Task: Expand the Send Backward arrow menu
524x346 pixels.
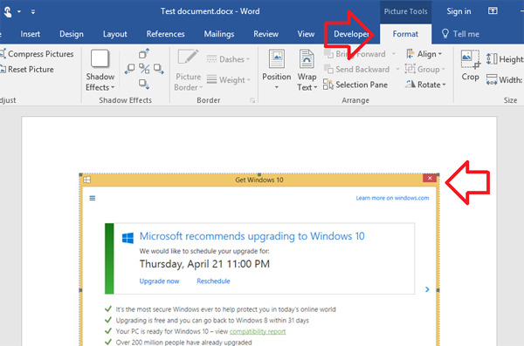Action: click(397, 69)
